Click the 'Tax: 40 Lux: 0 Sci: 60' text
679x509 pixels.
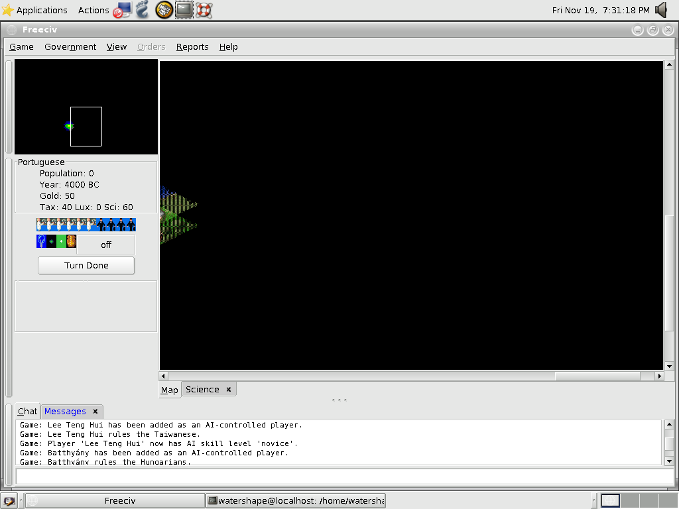click(x=86, y=207)
